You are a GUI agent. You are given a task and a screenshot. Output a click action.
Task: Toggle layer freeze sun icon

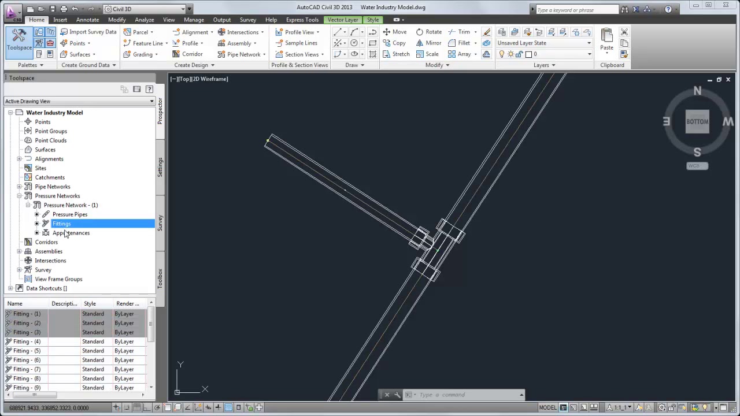(x=510, y=54)
